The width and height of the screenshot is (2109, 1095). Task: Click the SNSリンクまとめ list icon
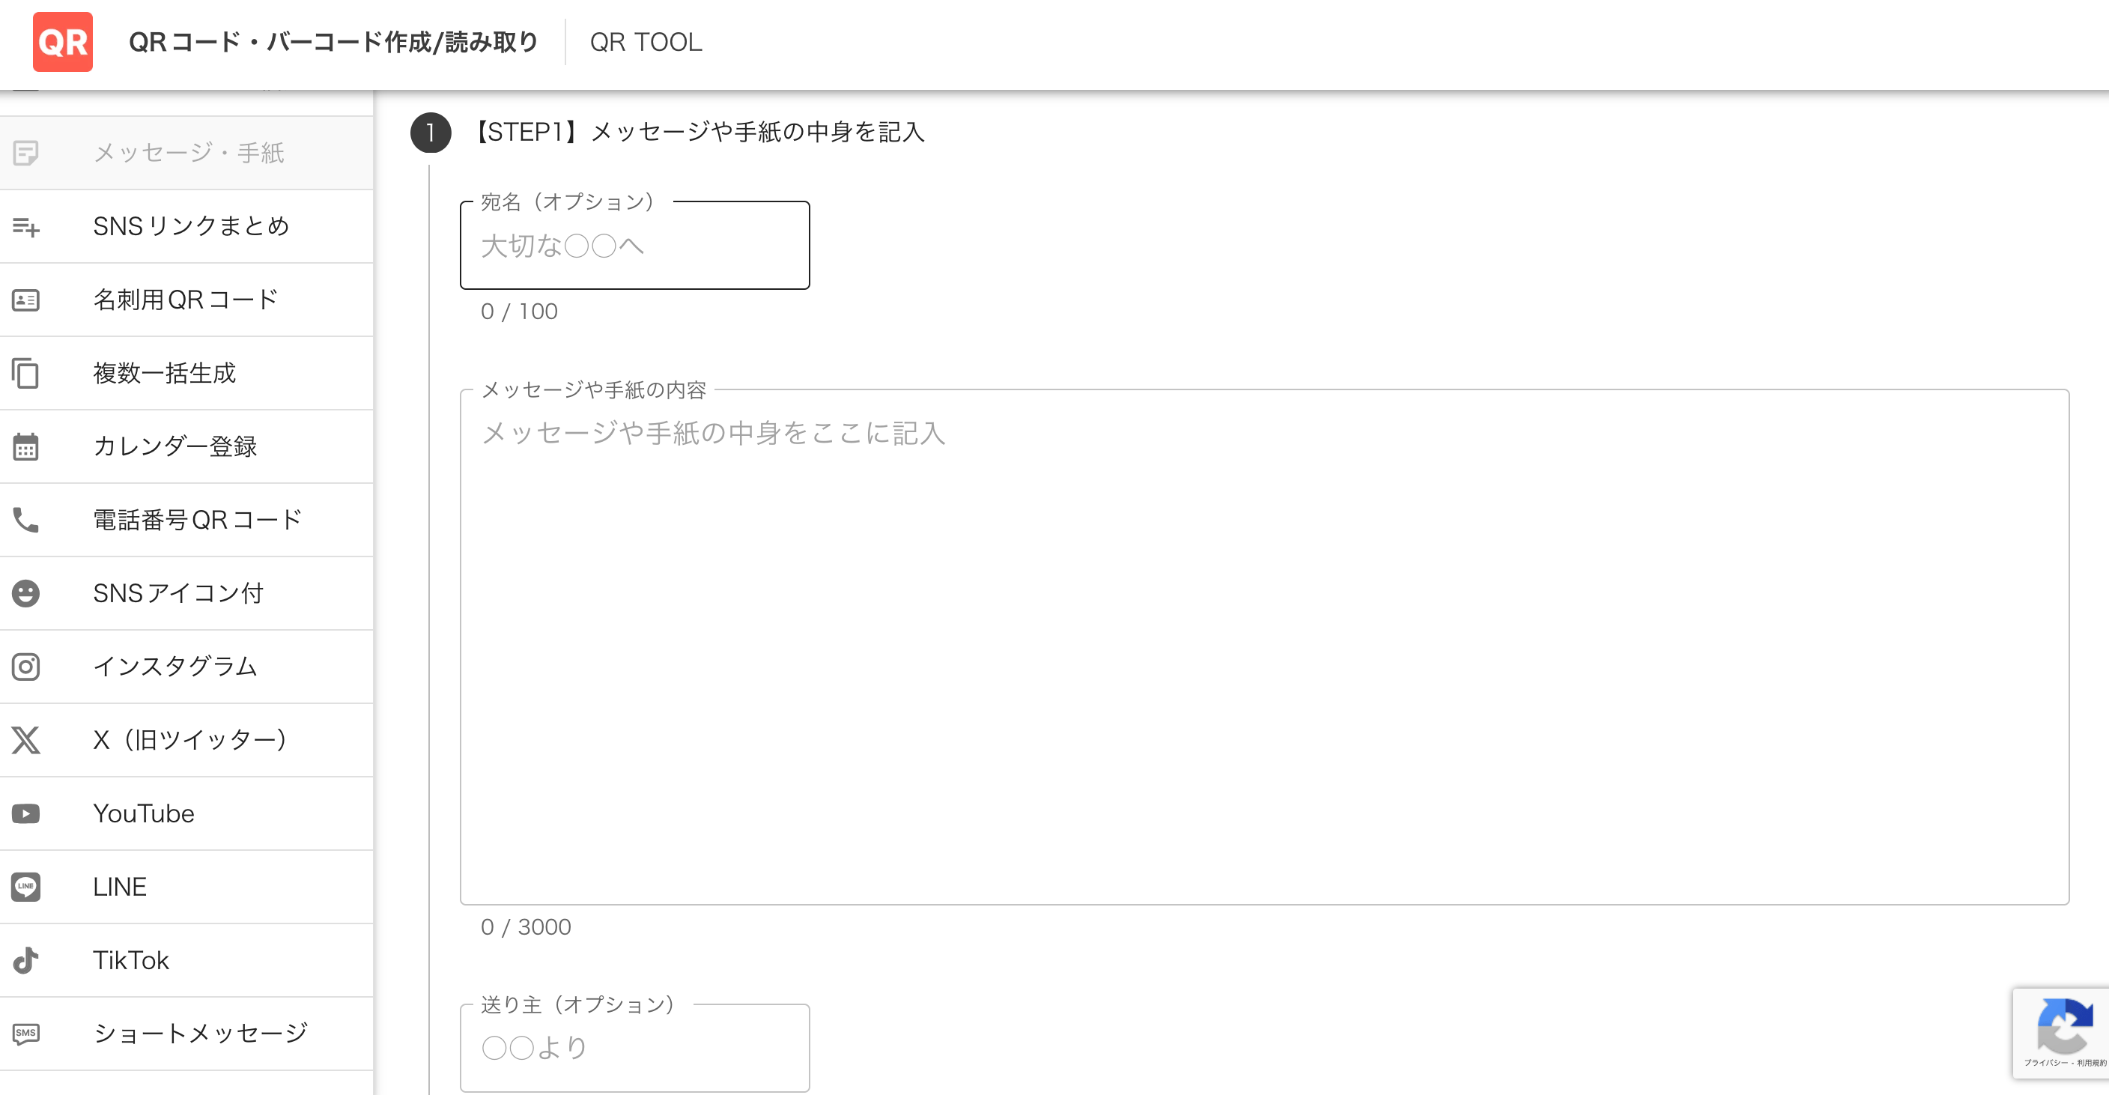coord(27,227)
